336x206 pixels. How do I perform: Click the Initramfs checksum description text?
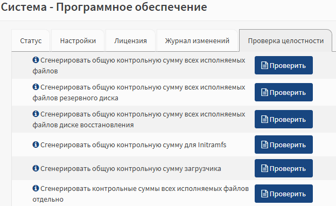pyautogui.click(x=134, y=145)
